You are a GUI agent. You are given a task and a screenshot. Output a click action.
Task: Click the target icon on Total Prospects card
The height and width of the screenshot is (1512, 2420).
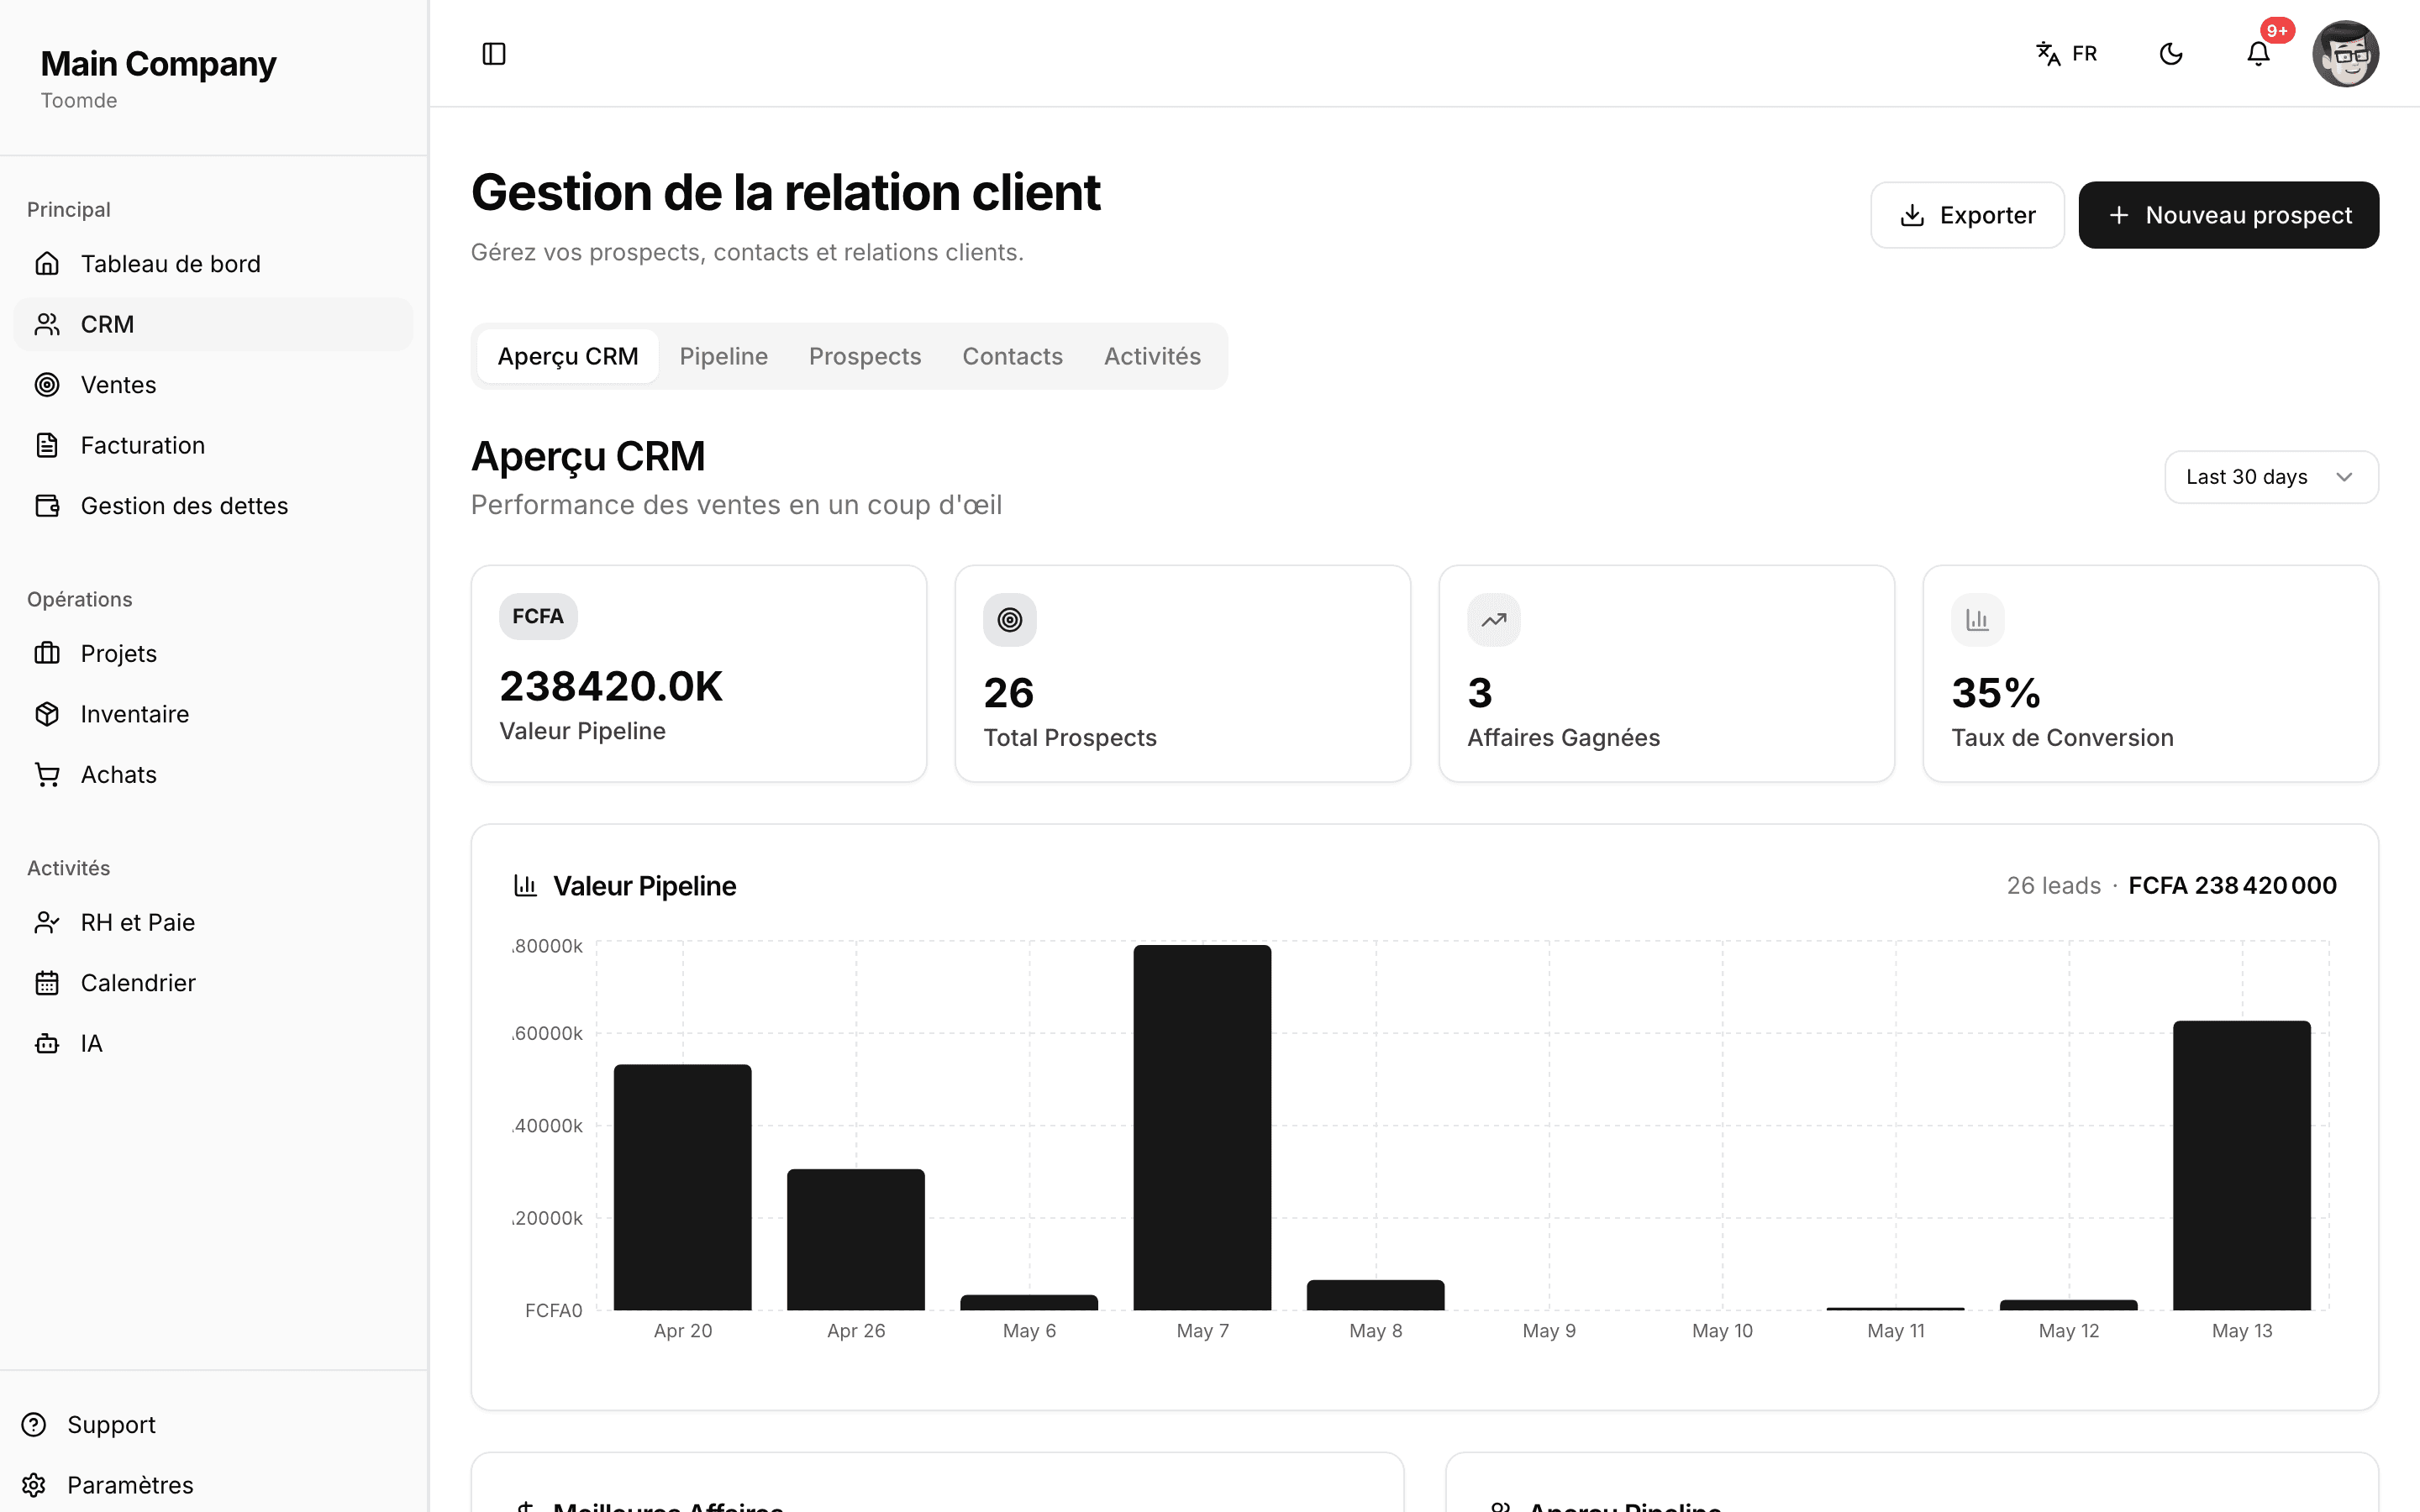coord(1010,620)
